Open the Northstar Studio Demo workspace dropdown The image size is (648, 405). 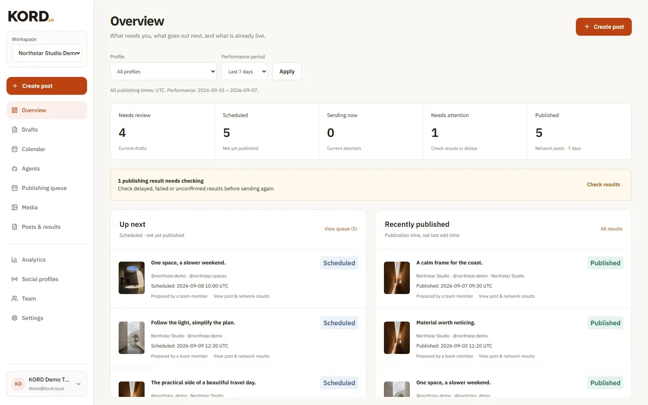(47, 53)
